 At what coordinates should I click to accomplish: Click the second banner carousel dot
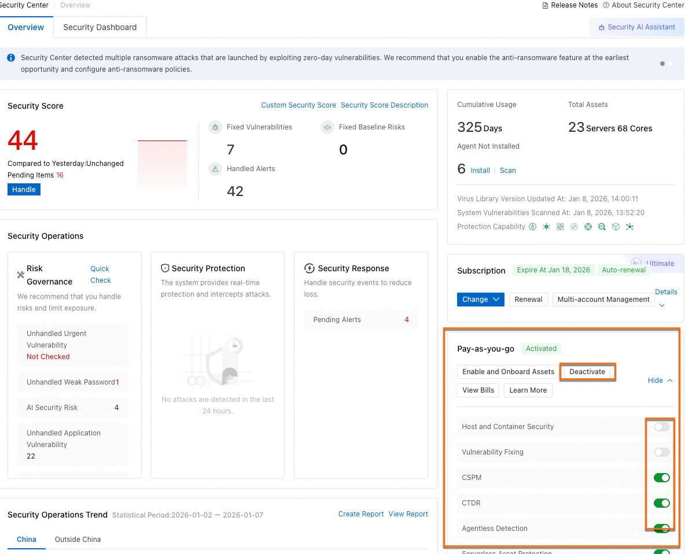click(671, 64)
